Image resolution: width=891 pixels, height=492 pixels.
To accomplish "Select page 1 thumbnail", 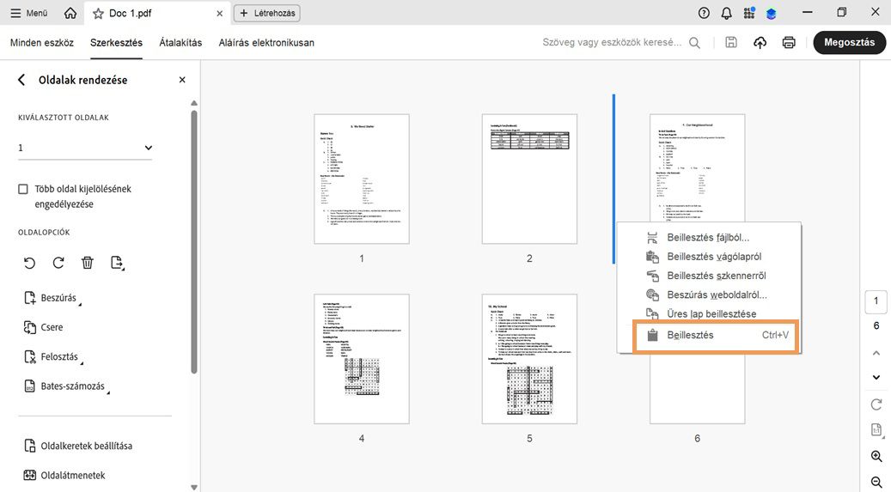I will 362,179.
